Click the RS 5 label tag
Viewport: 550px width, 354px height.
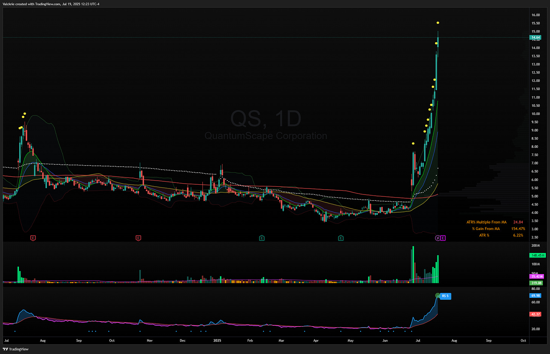tap(445, 296)
